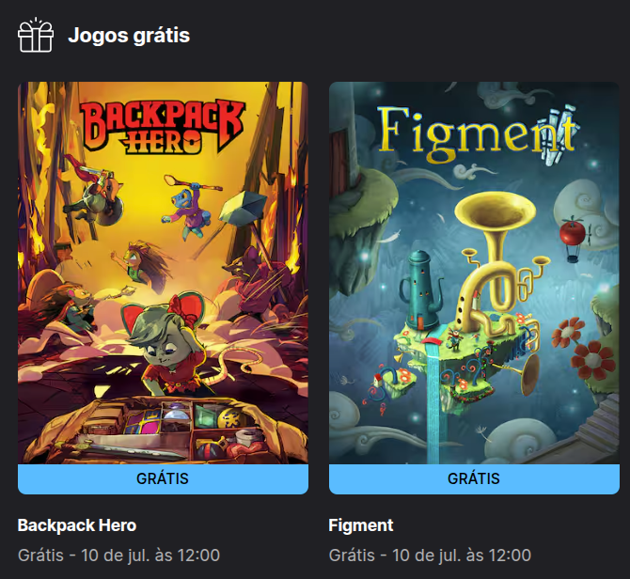Click the blue frog holding a spoon
Screen dimensions: 630x579
pyautogui.click(x=187, y=211)
